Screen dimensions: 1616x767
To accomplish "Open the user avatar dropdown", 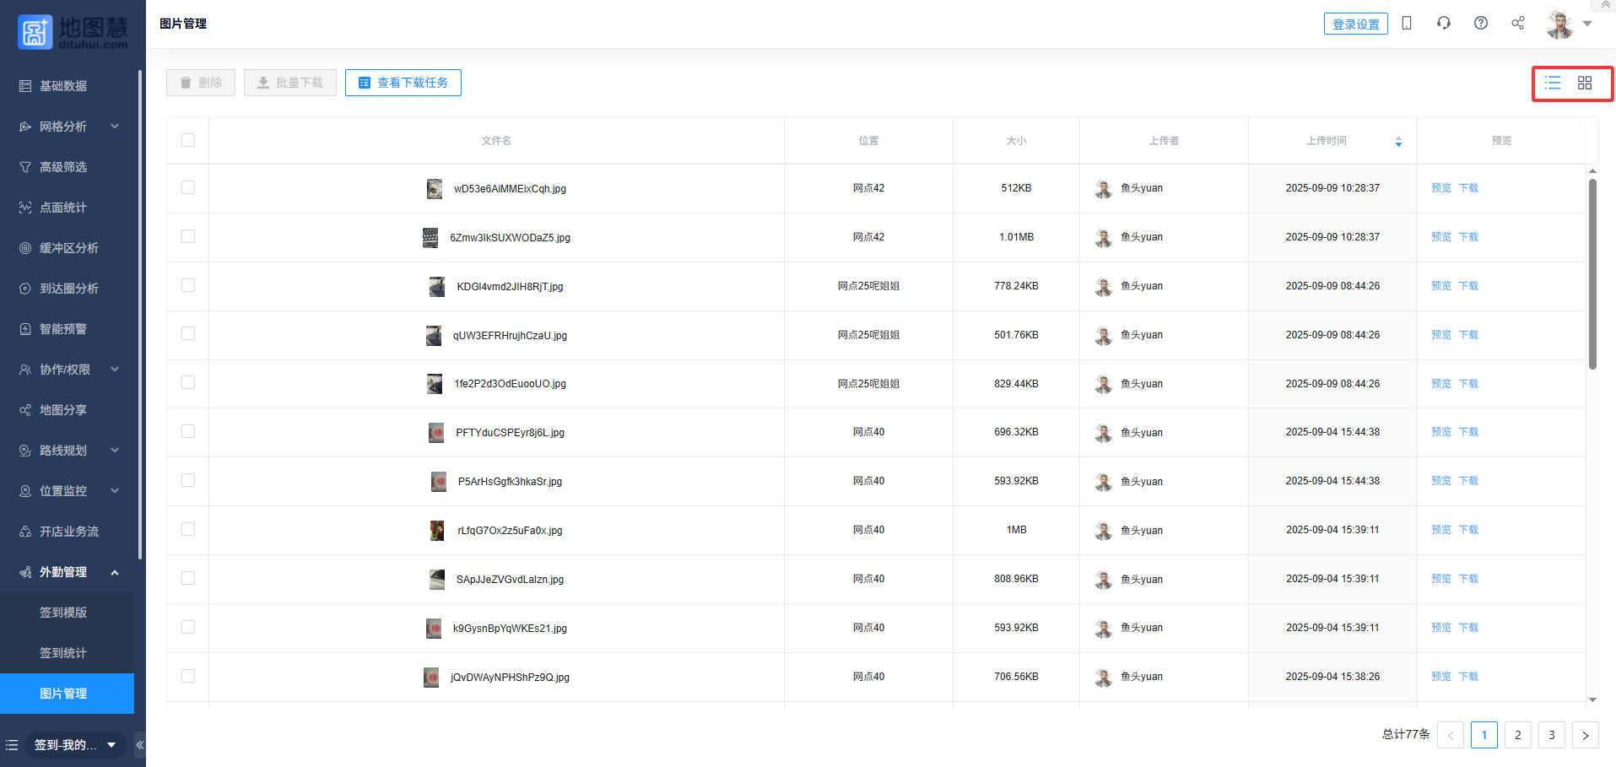I will point(1569,24).
